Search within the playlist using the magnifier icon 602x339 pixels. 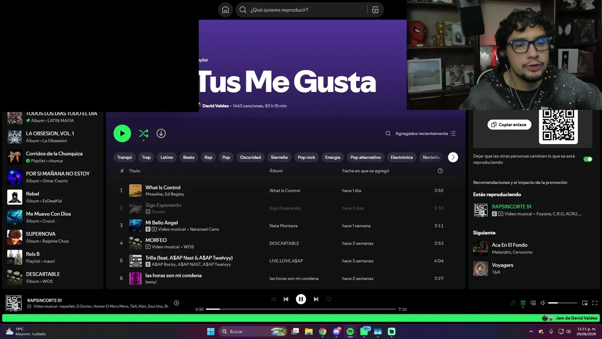pos(388,134)
